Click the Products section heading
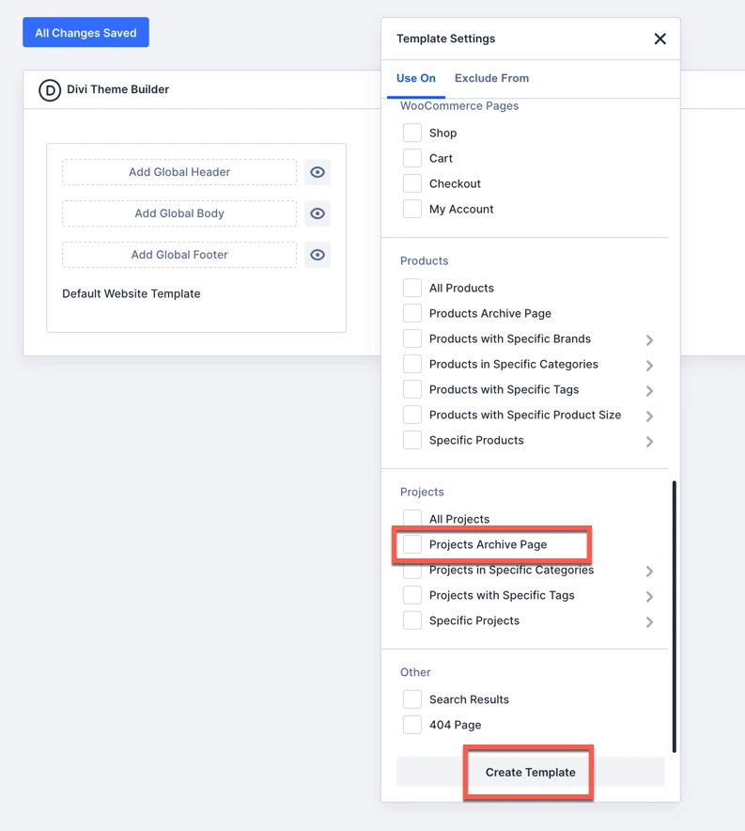This screenshot has height=831, width=745. click(x=424, y=260)
